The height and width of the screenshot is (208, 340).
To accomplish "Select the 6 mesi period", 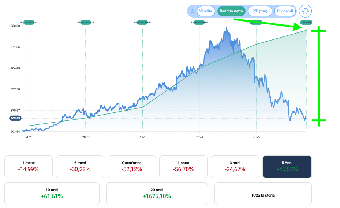I will [80, 167].
